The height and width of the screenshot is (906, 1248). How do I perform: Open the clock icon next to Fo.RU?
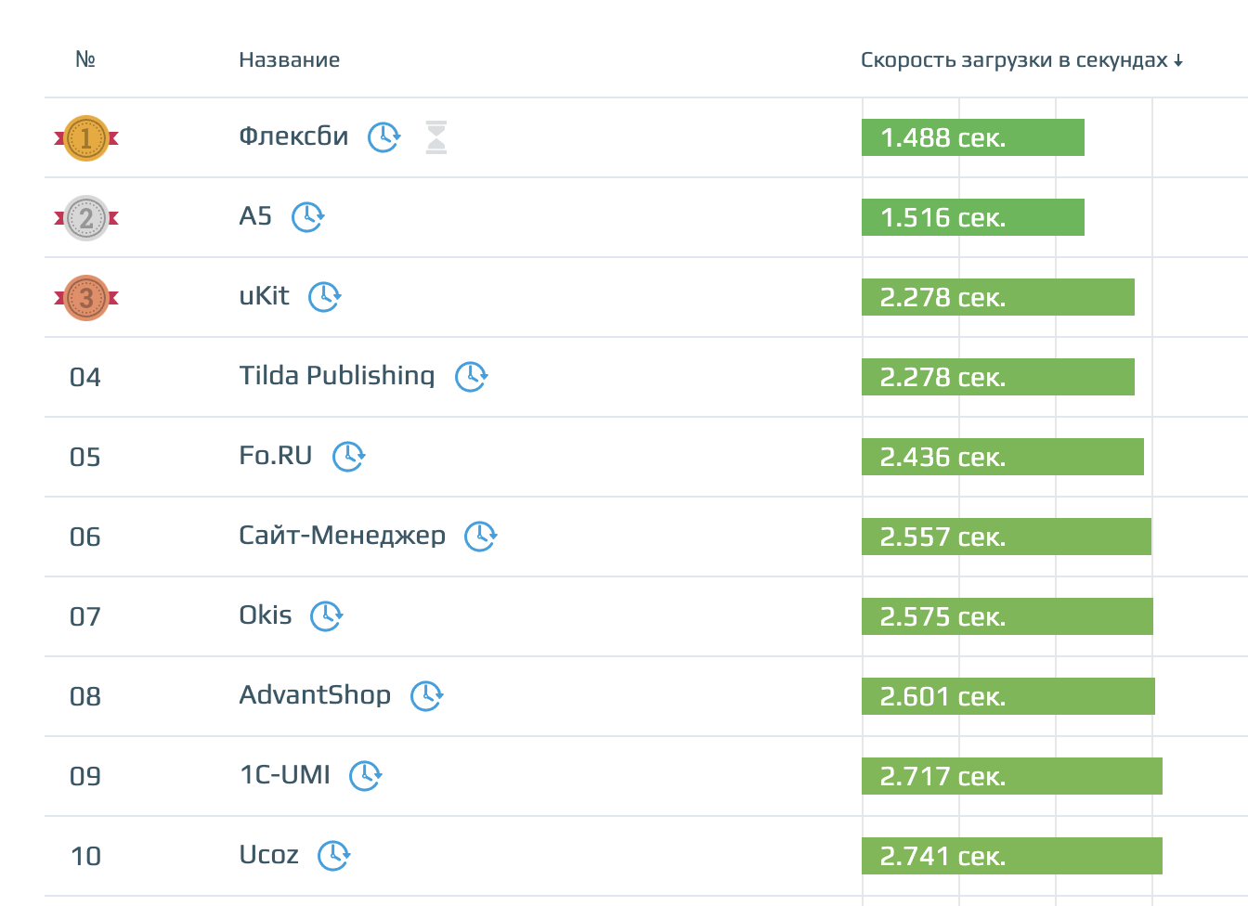(x=348, y=457)
